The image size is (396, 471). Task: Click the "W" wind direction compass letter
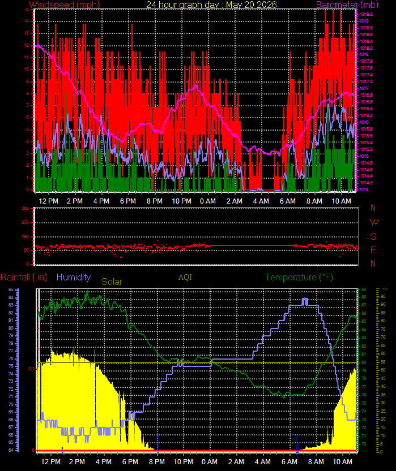[x=374, y=222]
